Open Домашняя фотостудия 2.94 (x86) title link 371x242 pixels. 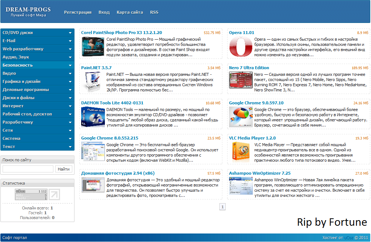[118, 173]
